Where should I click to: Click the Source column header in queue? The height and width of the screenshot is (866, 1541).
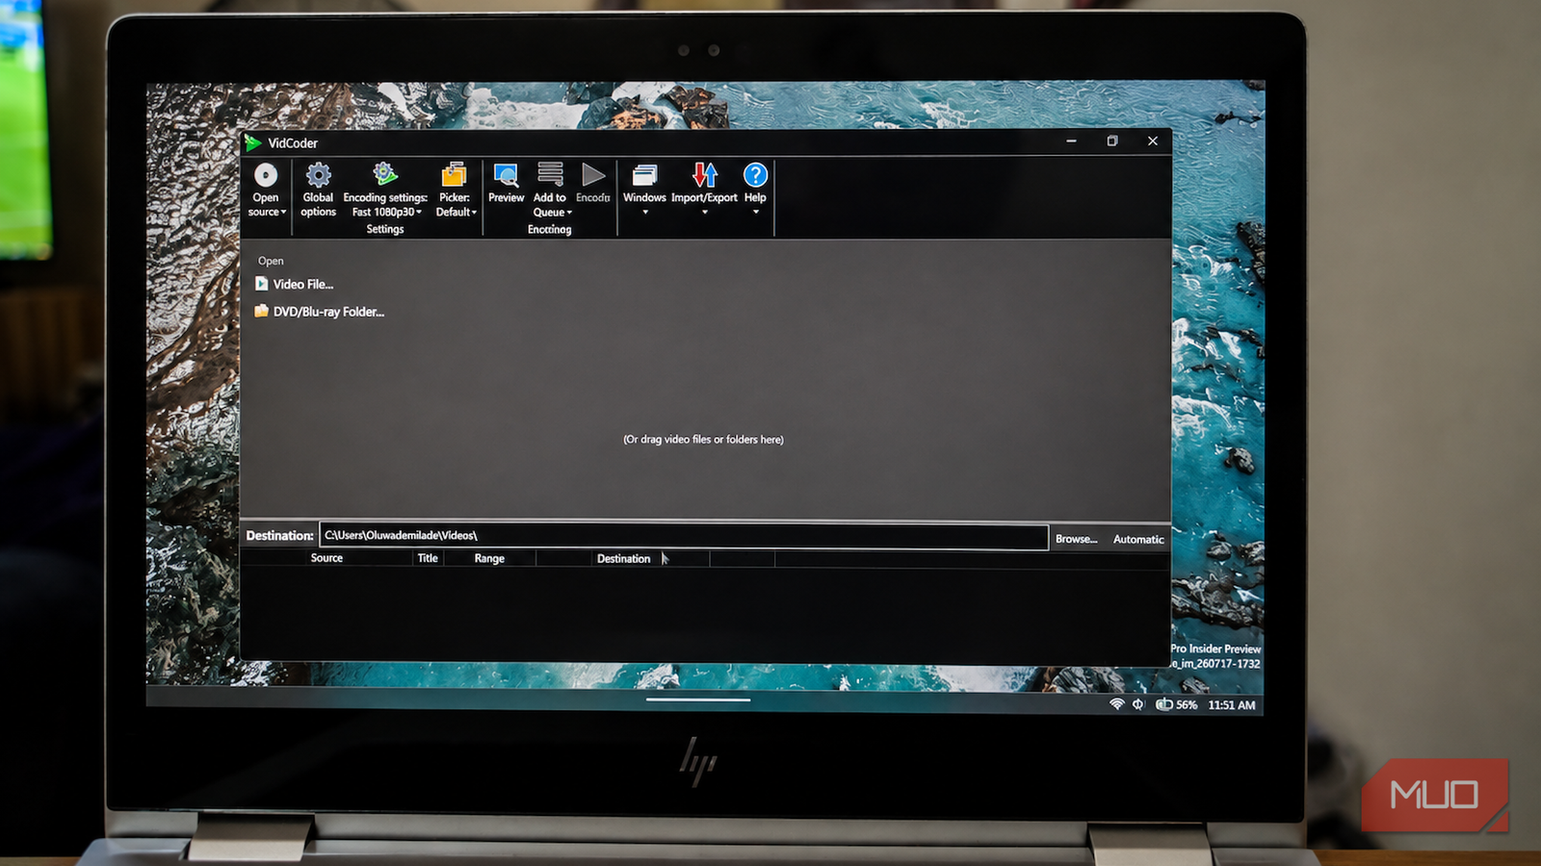pyautogui.click(x=326, y=558)
